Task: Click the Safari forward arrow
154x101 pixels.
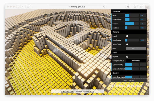Action: pyautogui.click(x=22, y=7)
